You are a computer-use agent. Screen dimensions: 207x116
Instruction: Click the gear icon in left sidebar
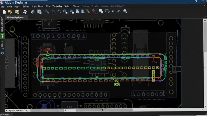click(2, 53)
